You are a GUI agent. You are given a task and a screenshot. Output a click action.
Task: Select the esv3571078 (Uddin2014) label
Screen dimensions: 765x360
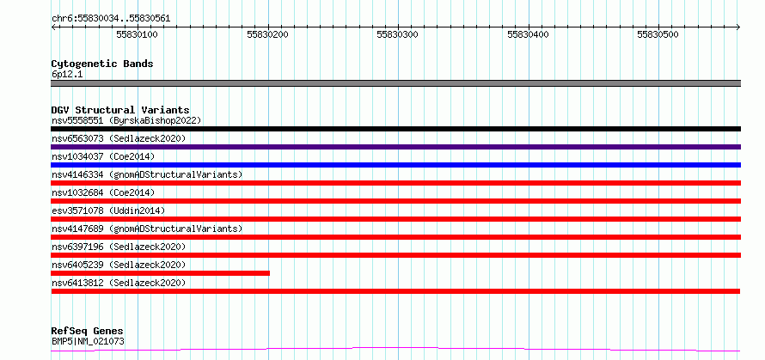(108, 211)
